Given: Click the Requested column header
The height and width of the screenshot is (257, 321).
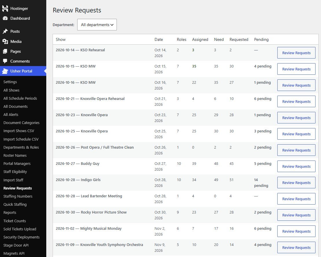Looking at the screenshot, I should click(239, 39).
